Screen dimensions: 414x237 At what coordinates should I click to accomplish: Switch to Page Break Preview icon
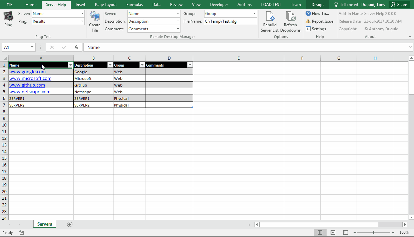point(346,233)
